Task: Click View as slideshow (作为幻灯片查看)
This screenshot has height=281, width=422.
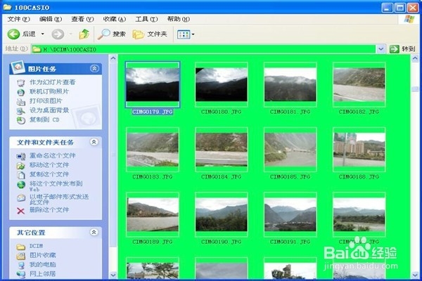Action: (53, 82)
